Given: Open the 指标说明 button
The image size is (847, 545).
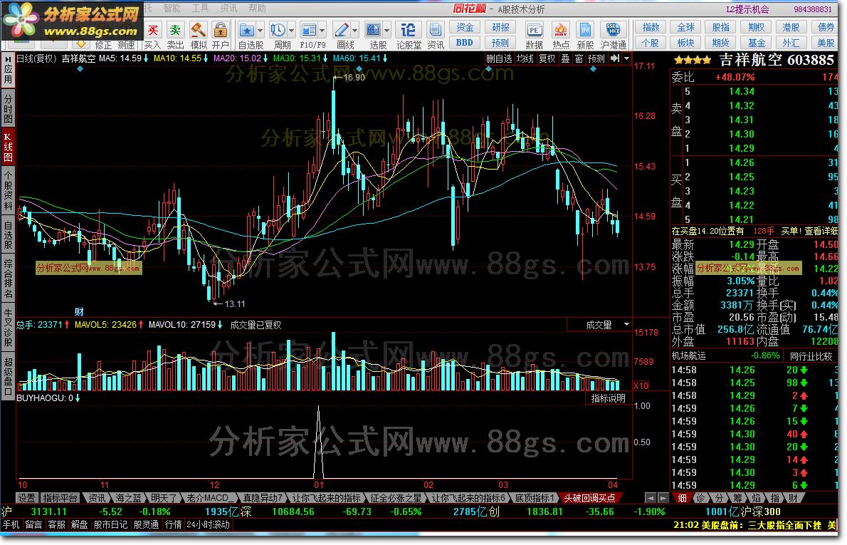Looking at the screenshot, I should [609, 398].
